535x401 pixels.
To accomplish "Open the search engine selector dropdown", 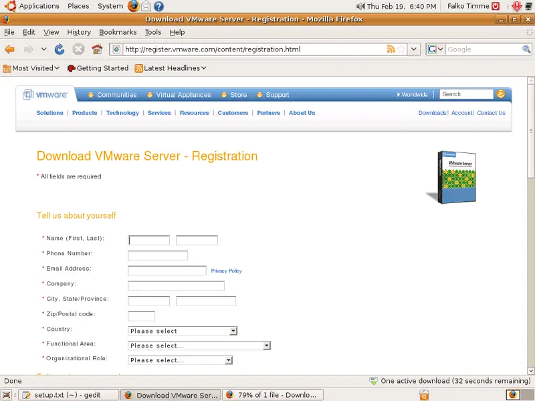I will click(435, 49).
